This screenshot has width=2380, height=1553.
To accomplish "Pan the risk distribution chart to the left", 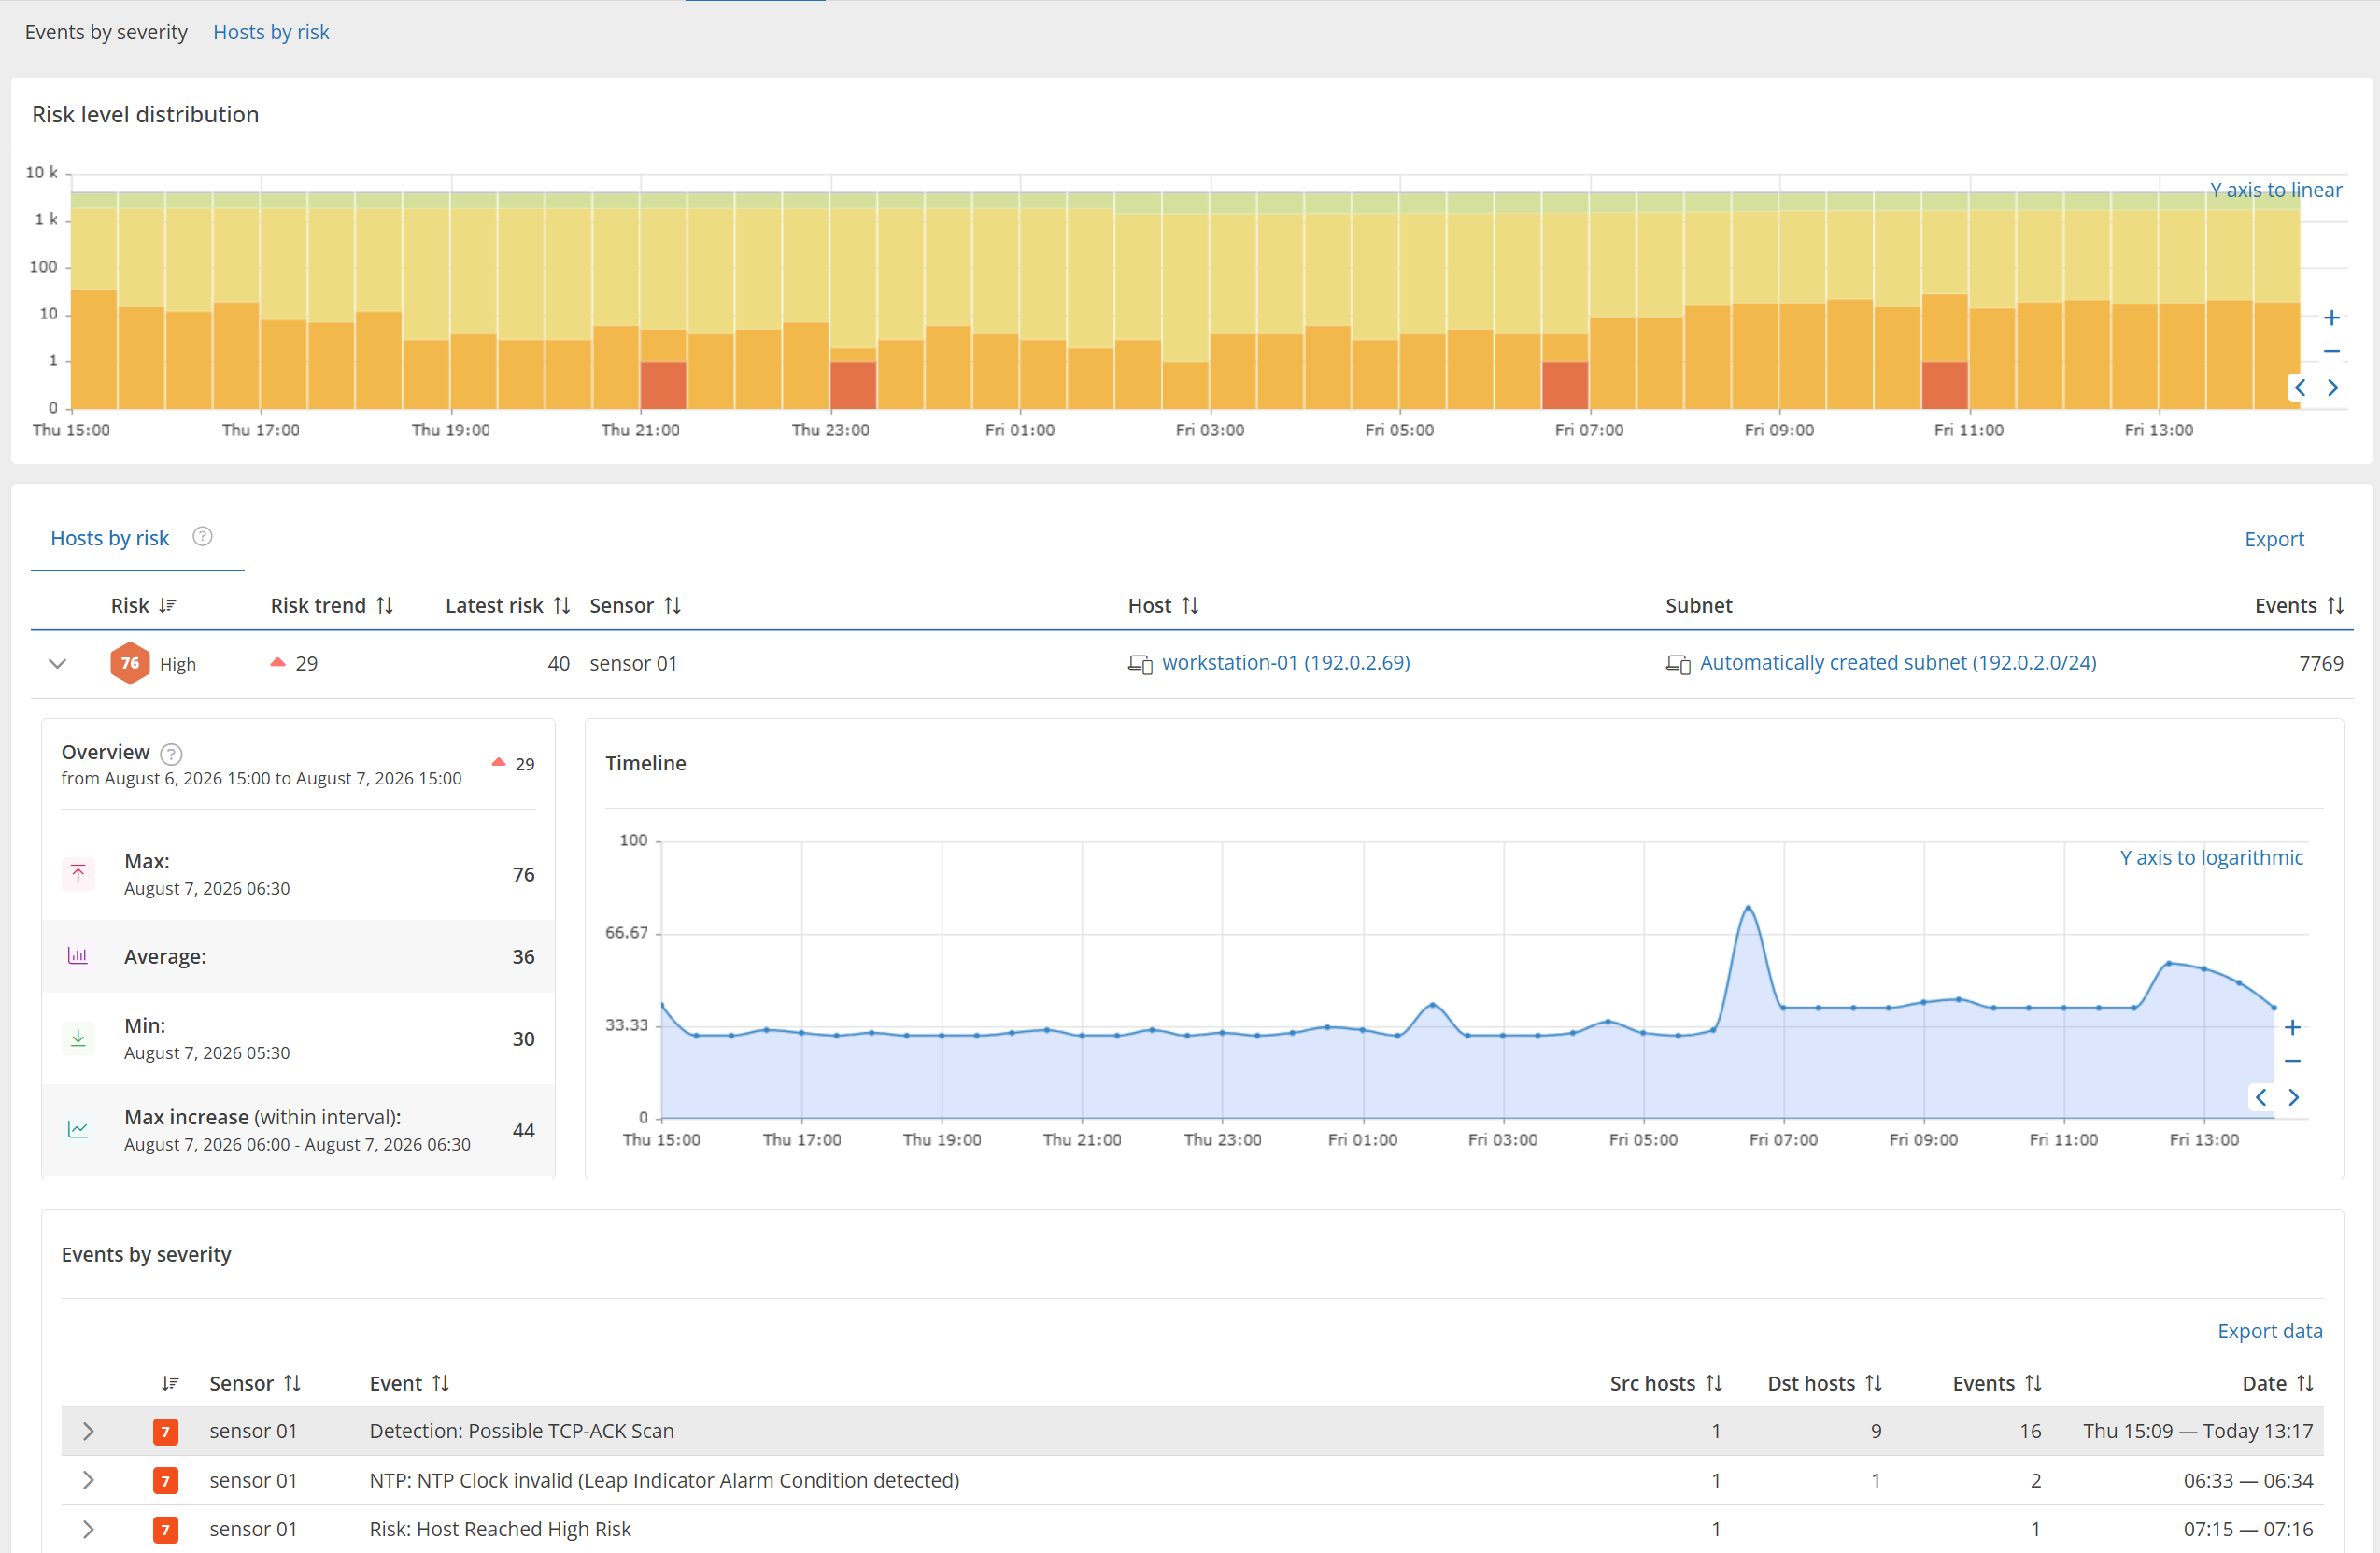I will pos(2300,388).
